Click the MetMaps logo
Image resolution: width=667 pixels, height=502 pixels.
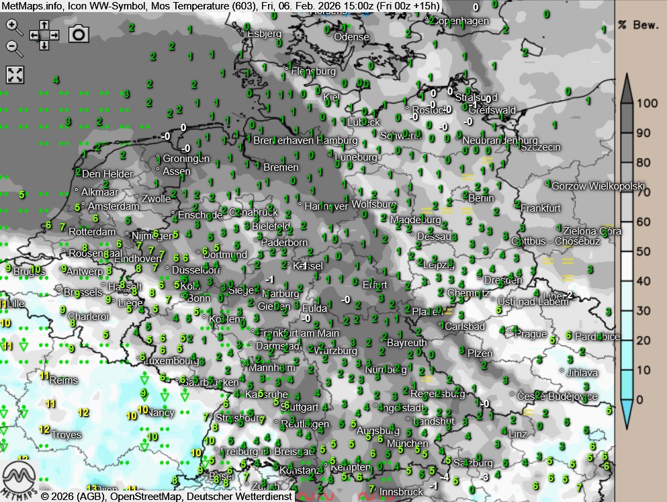pyautogui.click(x=18, y=478)
